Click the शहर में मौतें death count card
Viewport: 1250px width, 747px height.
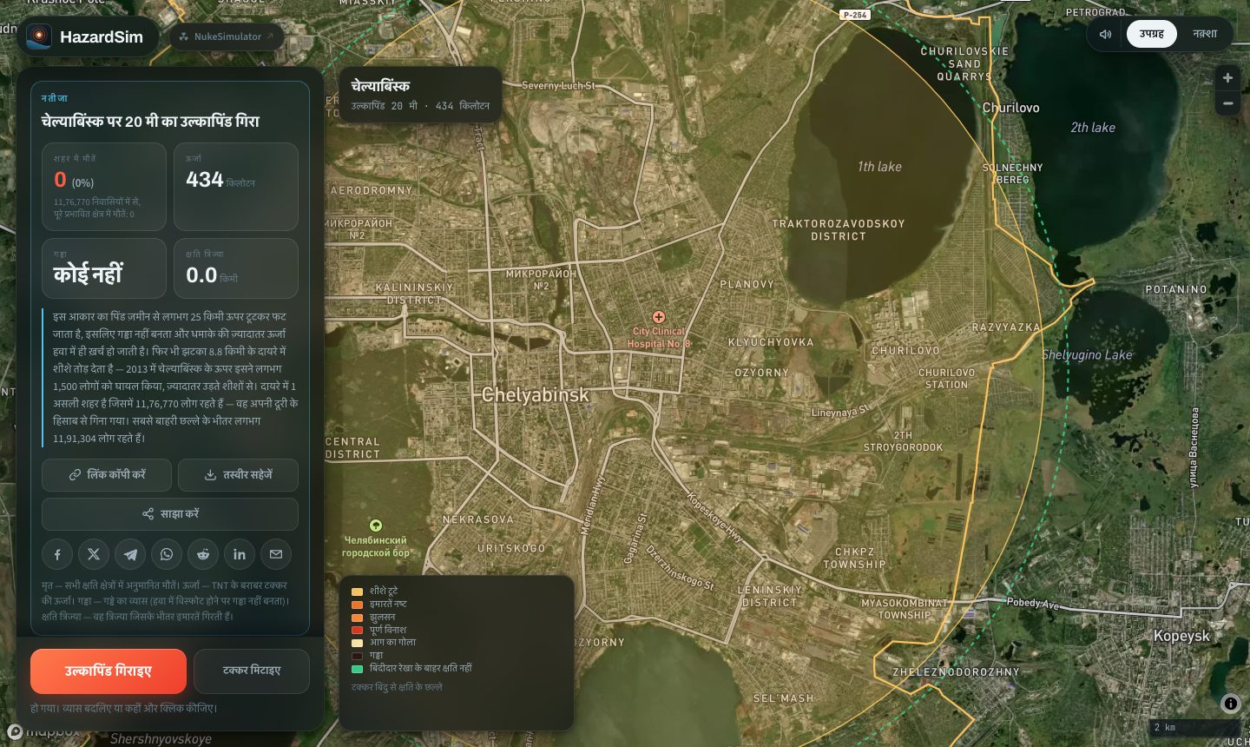point(104,187)
